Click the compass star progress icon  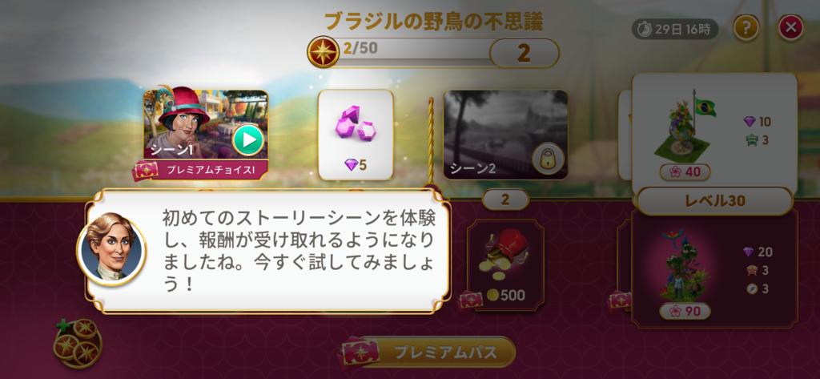click(323, 52)
